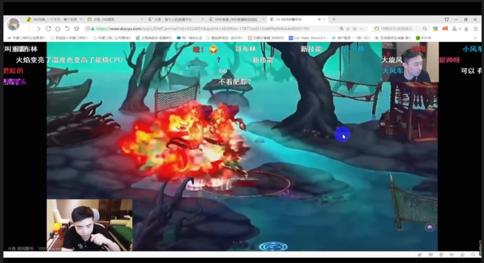The image size is (484, 263).
Task: Click the green padlock security icon
Action: pyautogui.click(x=93, y=29)
